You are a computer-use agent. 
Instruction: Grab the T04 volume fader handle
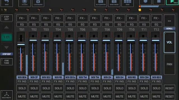pos(57,40)
